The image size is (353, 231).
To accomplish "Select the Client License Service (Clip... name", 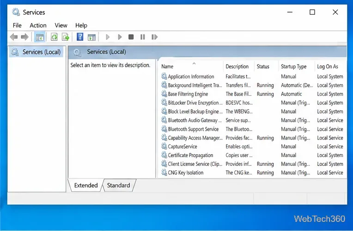I will pyautogui.click(x=195, y=164).
